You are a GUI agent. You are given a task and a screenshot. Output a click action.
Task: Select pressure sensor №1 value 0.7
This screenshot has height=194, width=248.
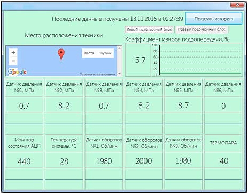pos(24,106)
